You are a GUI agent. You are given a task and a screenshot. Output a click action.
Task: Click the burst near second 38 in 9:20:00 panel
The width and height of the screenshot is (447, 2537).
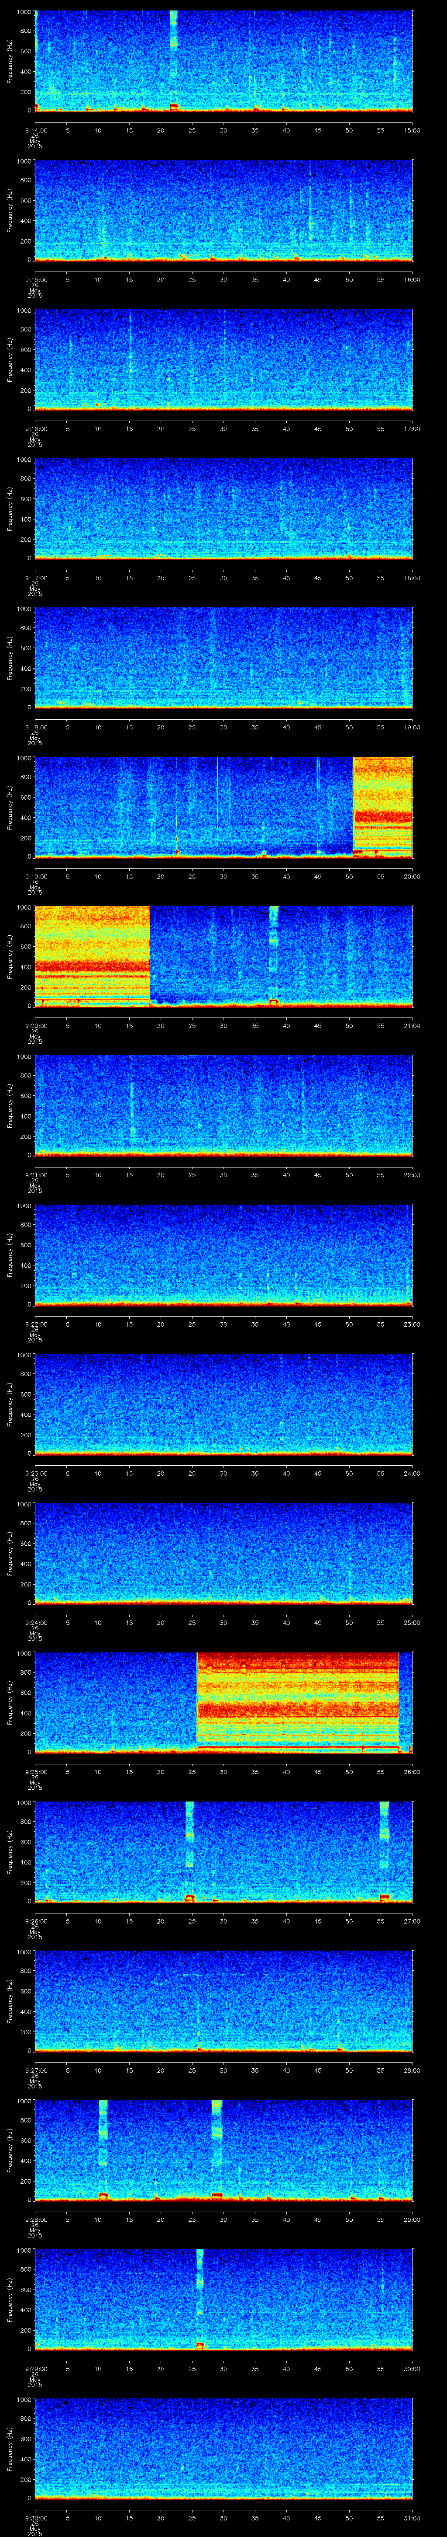coord(273,955)
